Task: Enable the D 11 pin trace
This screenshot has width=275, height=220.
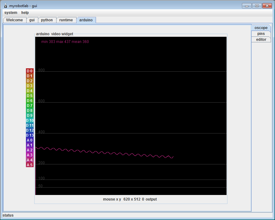Action: (x=30, y=125)
